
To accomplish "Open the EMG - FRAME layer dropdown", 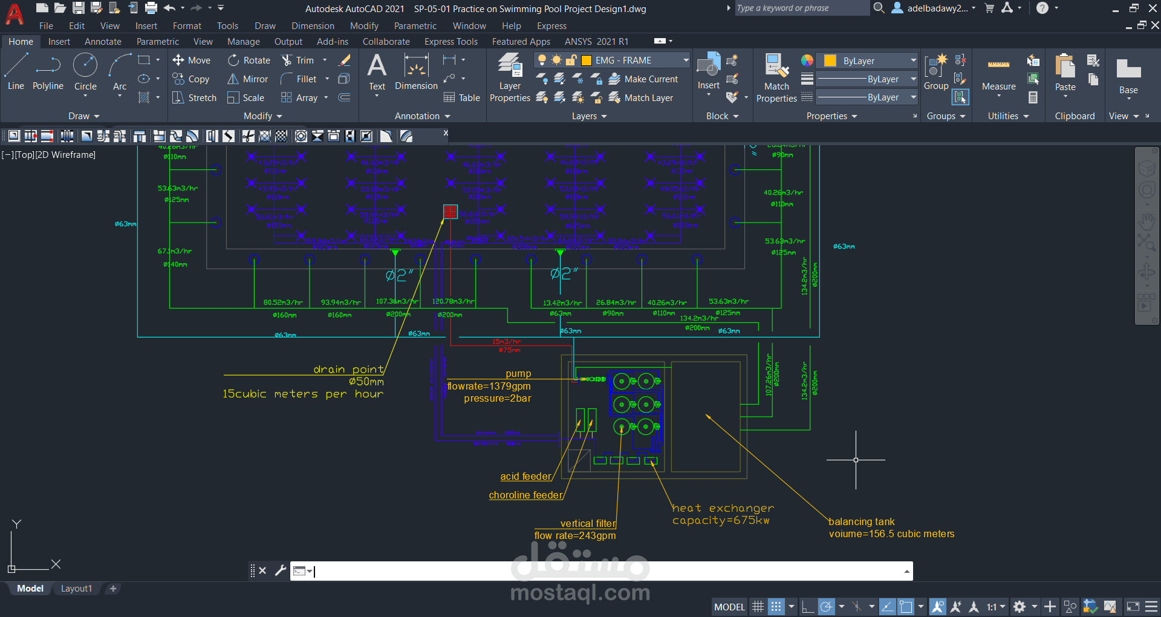I will 686,60.
